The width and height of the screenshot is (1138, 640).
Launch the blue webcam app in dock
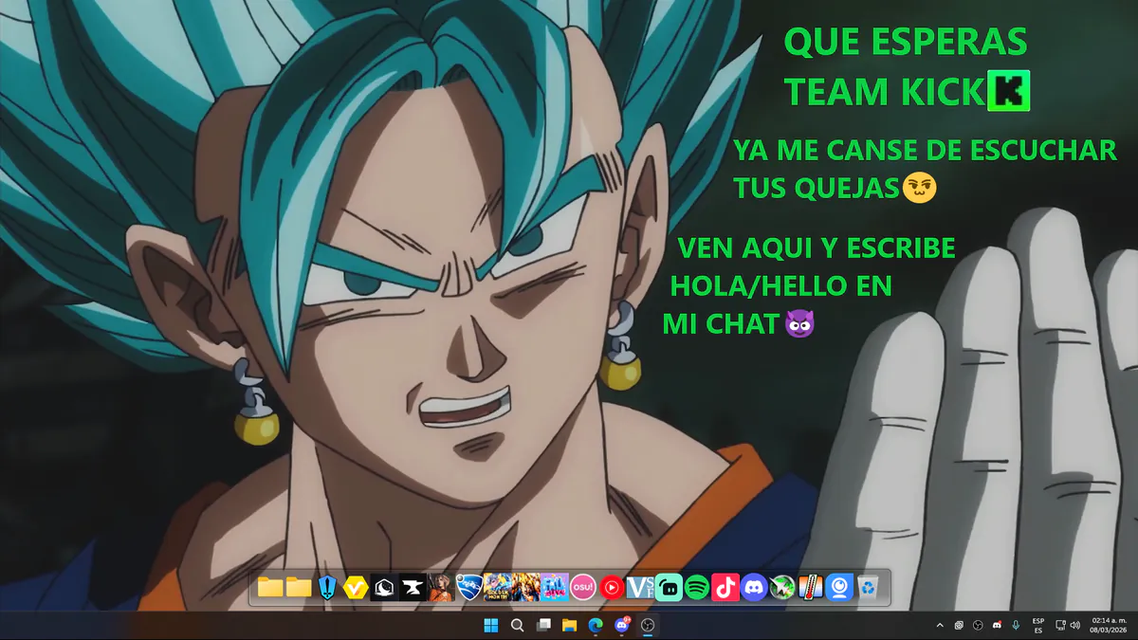[x=839, y=588]
